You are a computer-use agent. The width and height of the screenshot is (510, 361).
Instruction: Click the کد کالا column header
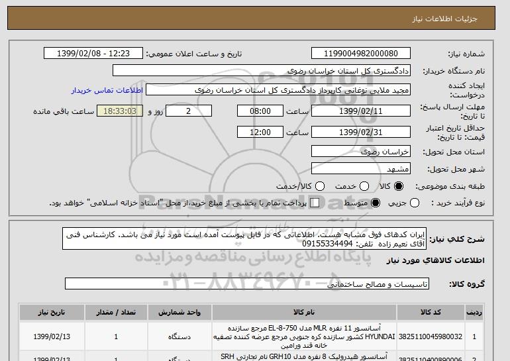[x=431, y=312]
